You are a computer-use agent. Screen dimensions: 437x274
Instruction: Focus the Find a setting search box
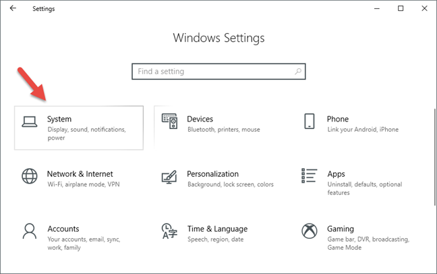click(x=218, y=72)
